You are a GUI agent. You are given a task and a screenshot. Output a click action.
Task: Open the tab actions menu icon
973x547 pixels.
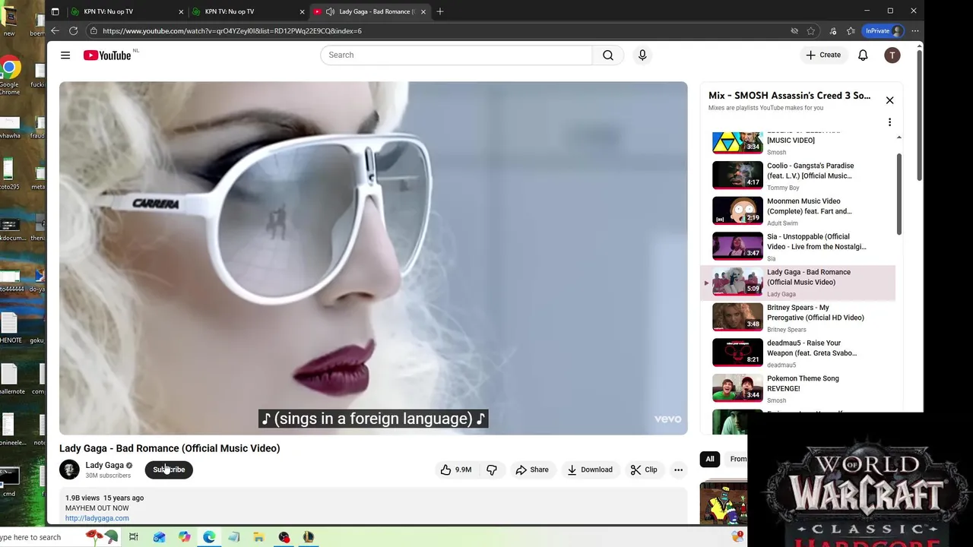click(55, 11)
